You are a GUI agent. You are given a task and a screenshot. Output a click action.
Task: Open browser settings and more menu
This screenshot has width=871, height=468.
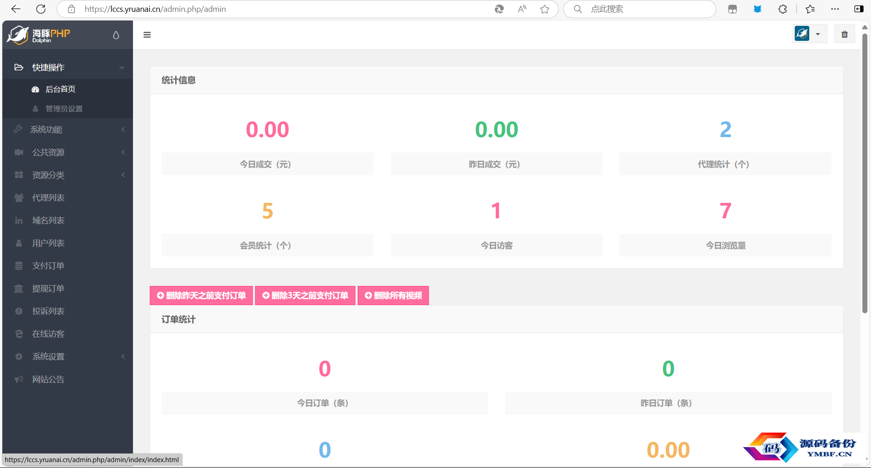pos(835,9)
